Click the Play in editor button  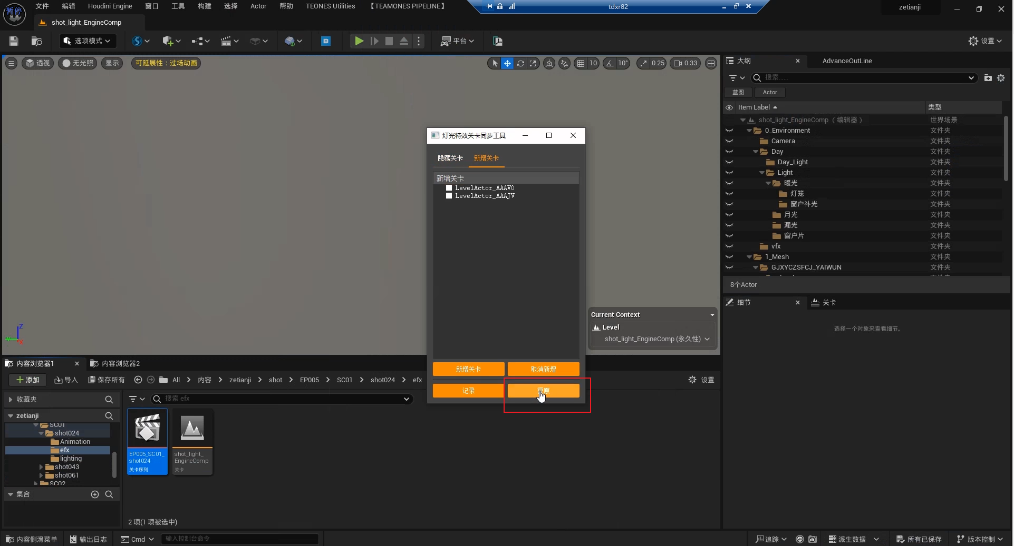pos(359,41)
